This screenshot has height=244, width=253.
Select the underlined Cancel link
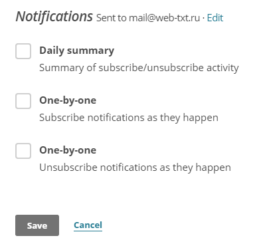click(88, 225)
